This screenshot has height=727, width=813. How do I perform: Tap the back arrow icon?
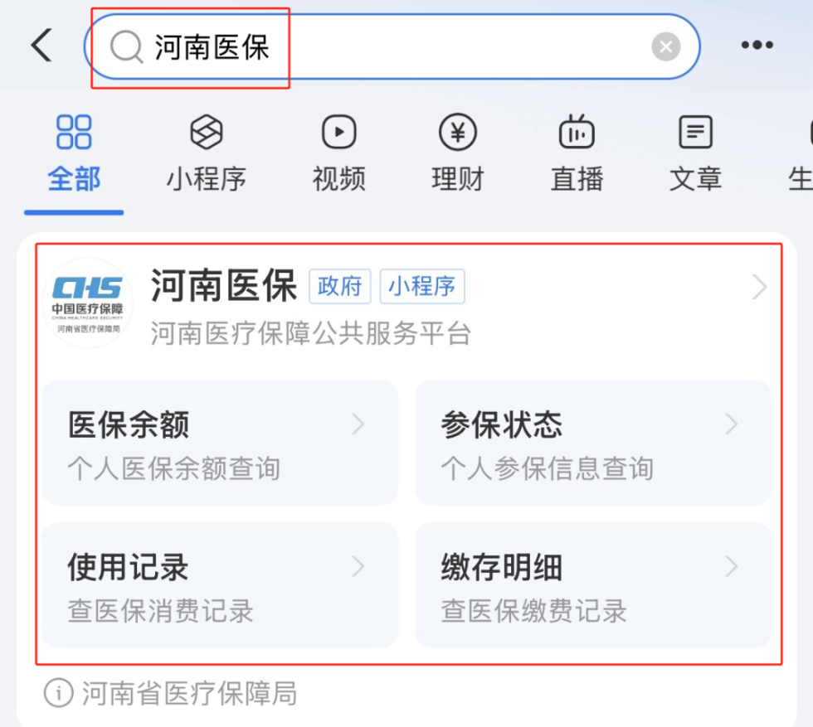[41, 45]
